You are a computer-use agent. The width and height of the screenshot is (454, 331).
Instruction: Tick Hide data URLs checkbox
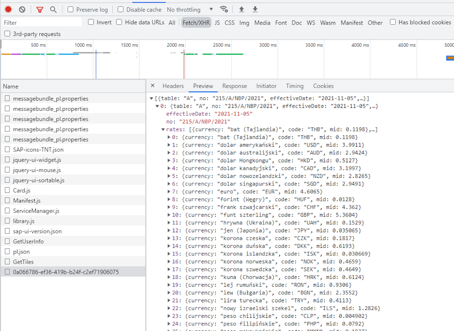(119, 22)
